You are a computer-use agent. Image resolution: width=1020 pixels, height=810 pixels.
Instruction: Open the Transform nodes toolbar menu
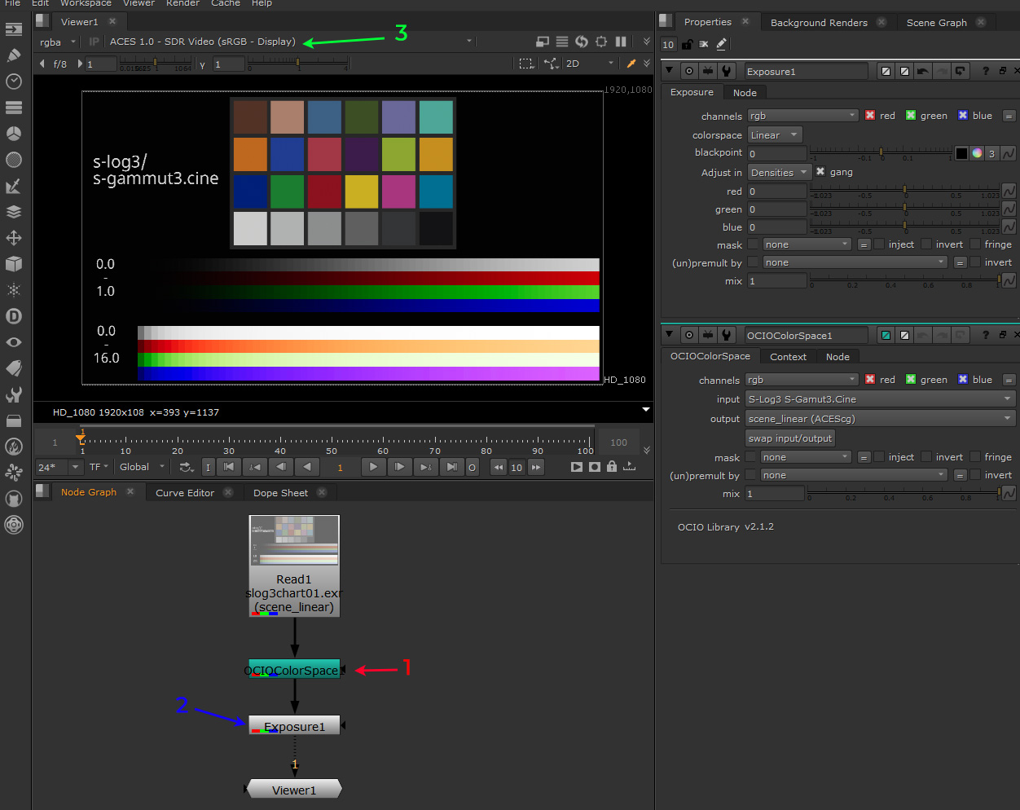pos(14,238)
